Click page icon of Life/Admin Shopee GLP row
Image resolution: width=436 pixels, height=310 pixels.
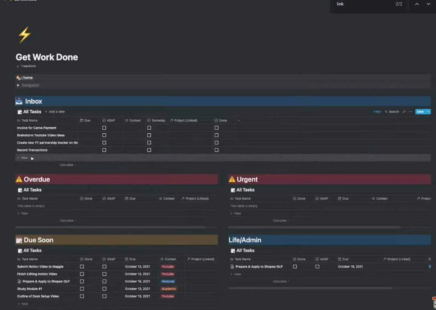pos(232,267)
